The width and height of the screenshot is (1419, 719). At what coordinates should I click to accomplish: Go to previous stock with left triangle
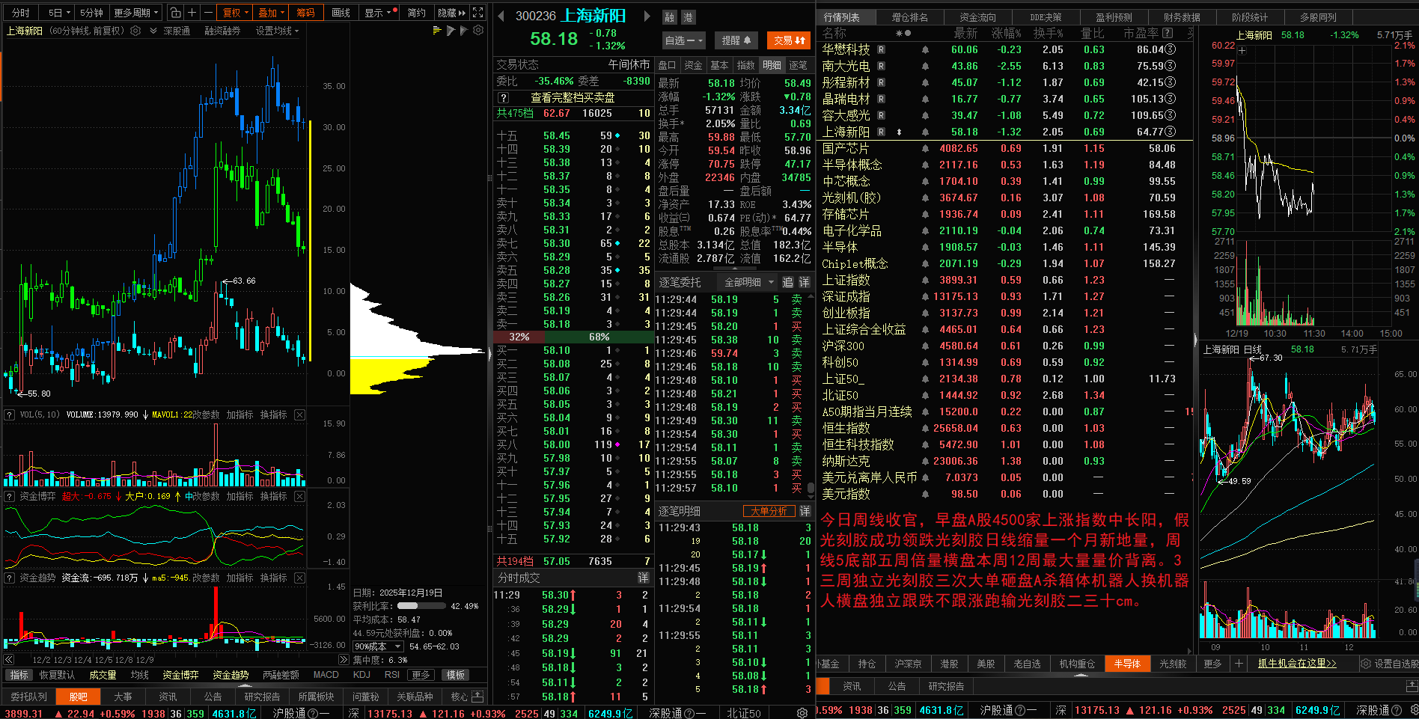[501, 16]
